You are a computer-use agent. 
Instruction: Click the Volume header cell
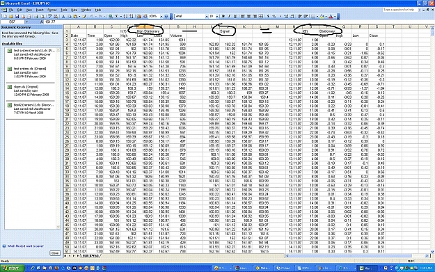click(x=178, y=35)
